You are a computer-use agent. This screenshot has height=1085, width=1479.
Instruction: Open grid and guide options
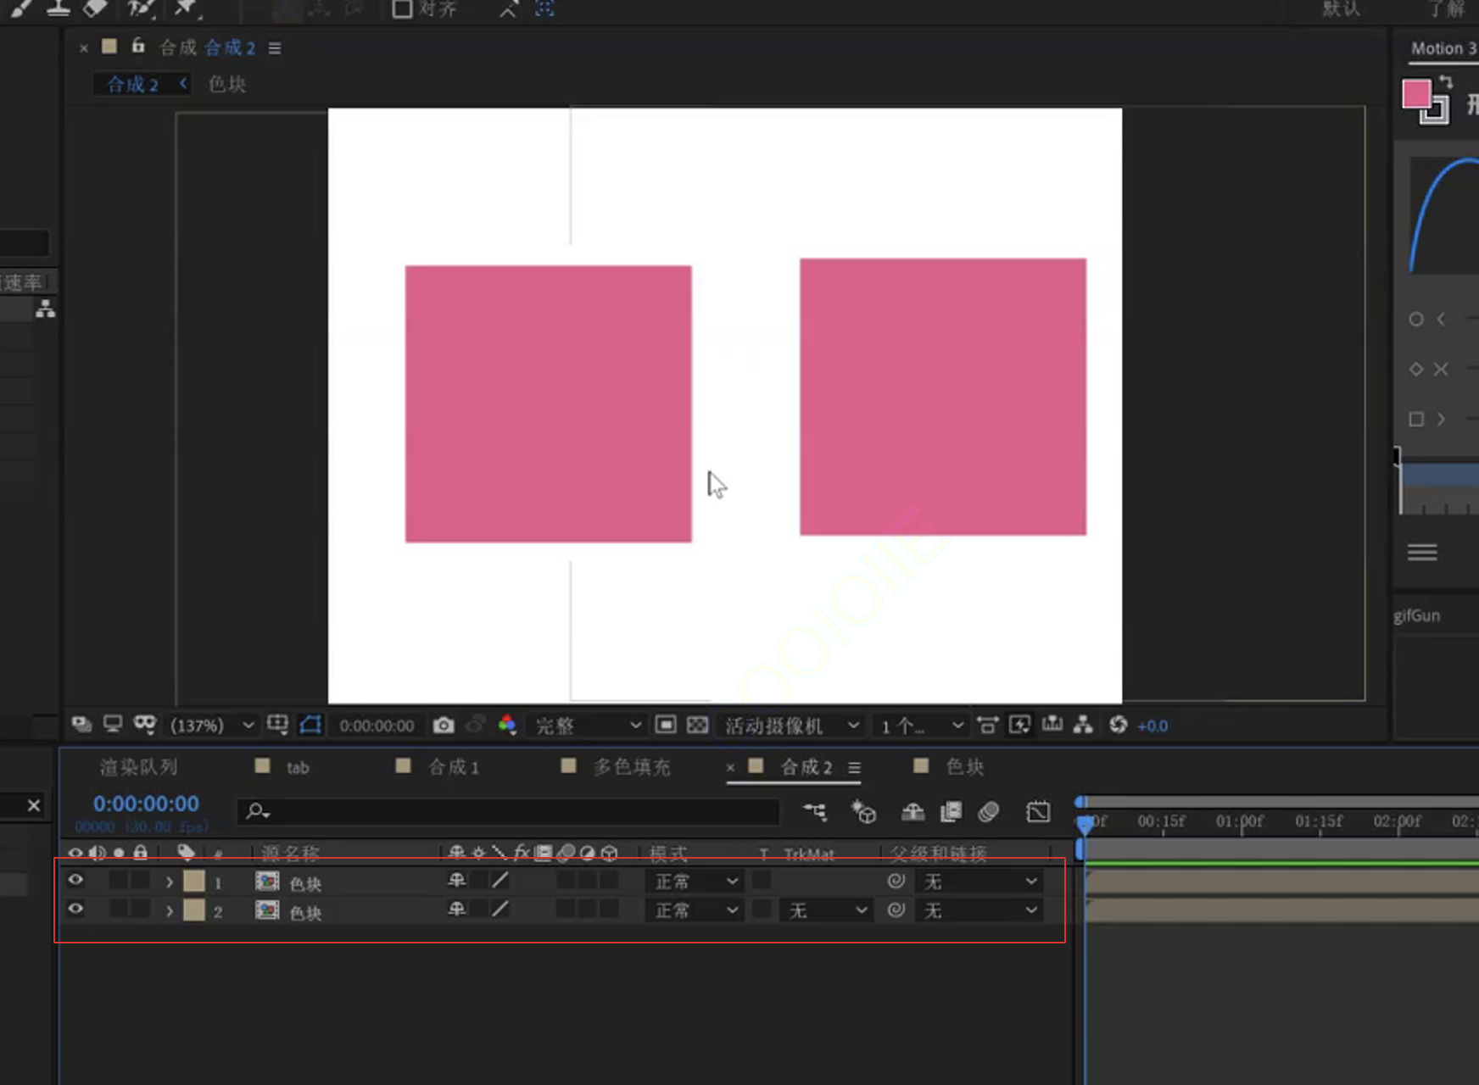pos(277,725)
